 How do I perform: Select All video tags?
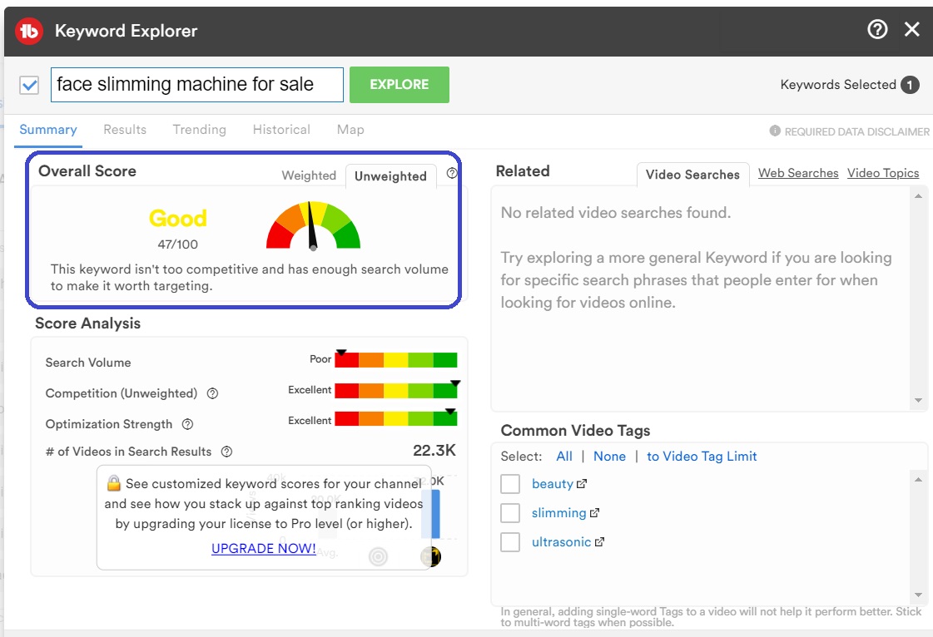(x=564, y=457)
